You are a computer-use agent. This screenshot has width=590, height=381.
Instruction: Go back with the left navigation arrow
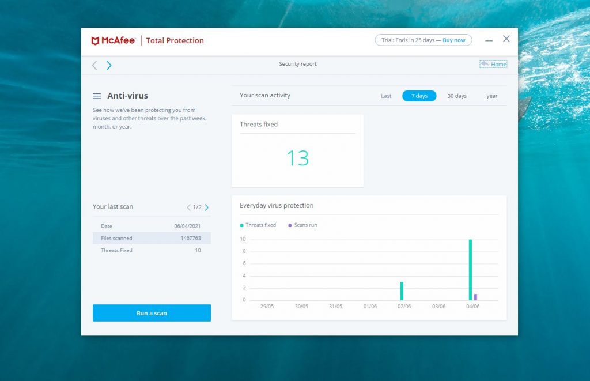[x=94, y=66]
